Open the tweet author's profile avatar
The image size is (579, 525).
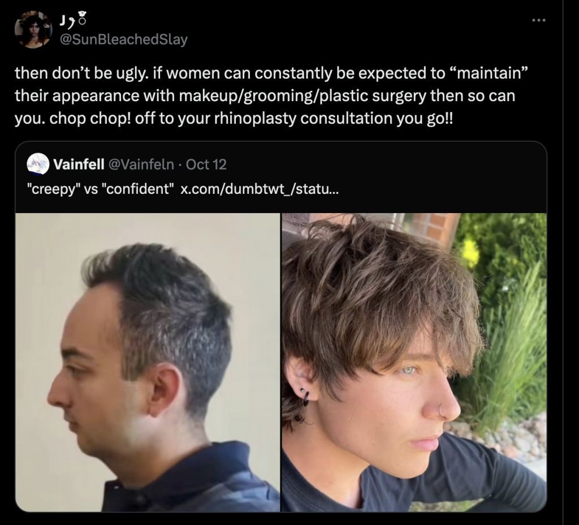pos(33,29)
